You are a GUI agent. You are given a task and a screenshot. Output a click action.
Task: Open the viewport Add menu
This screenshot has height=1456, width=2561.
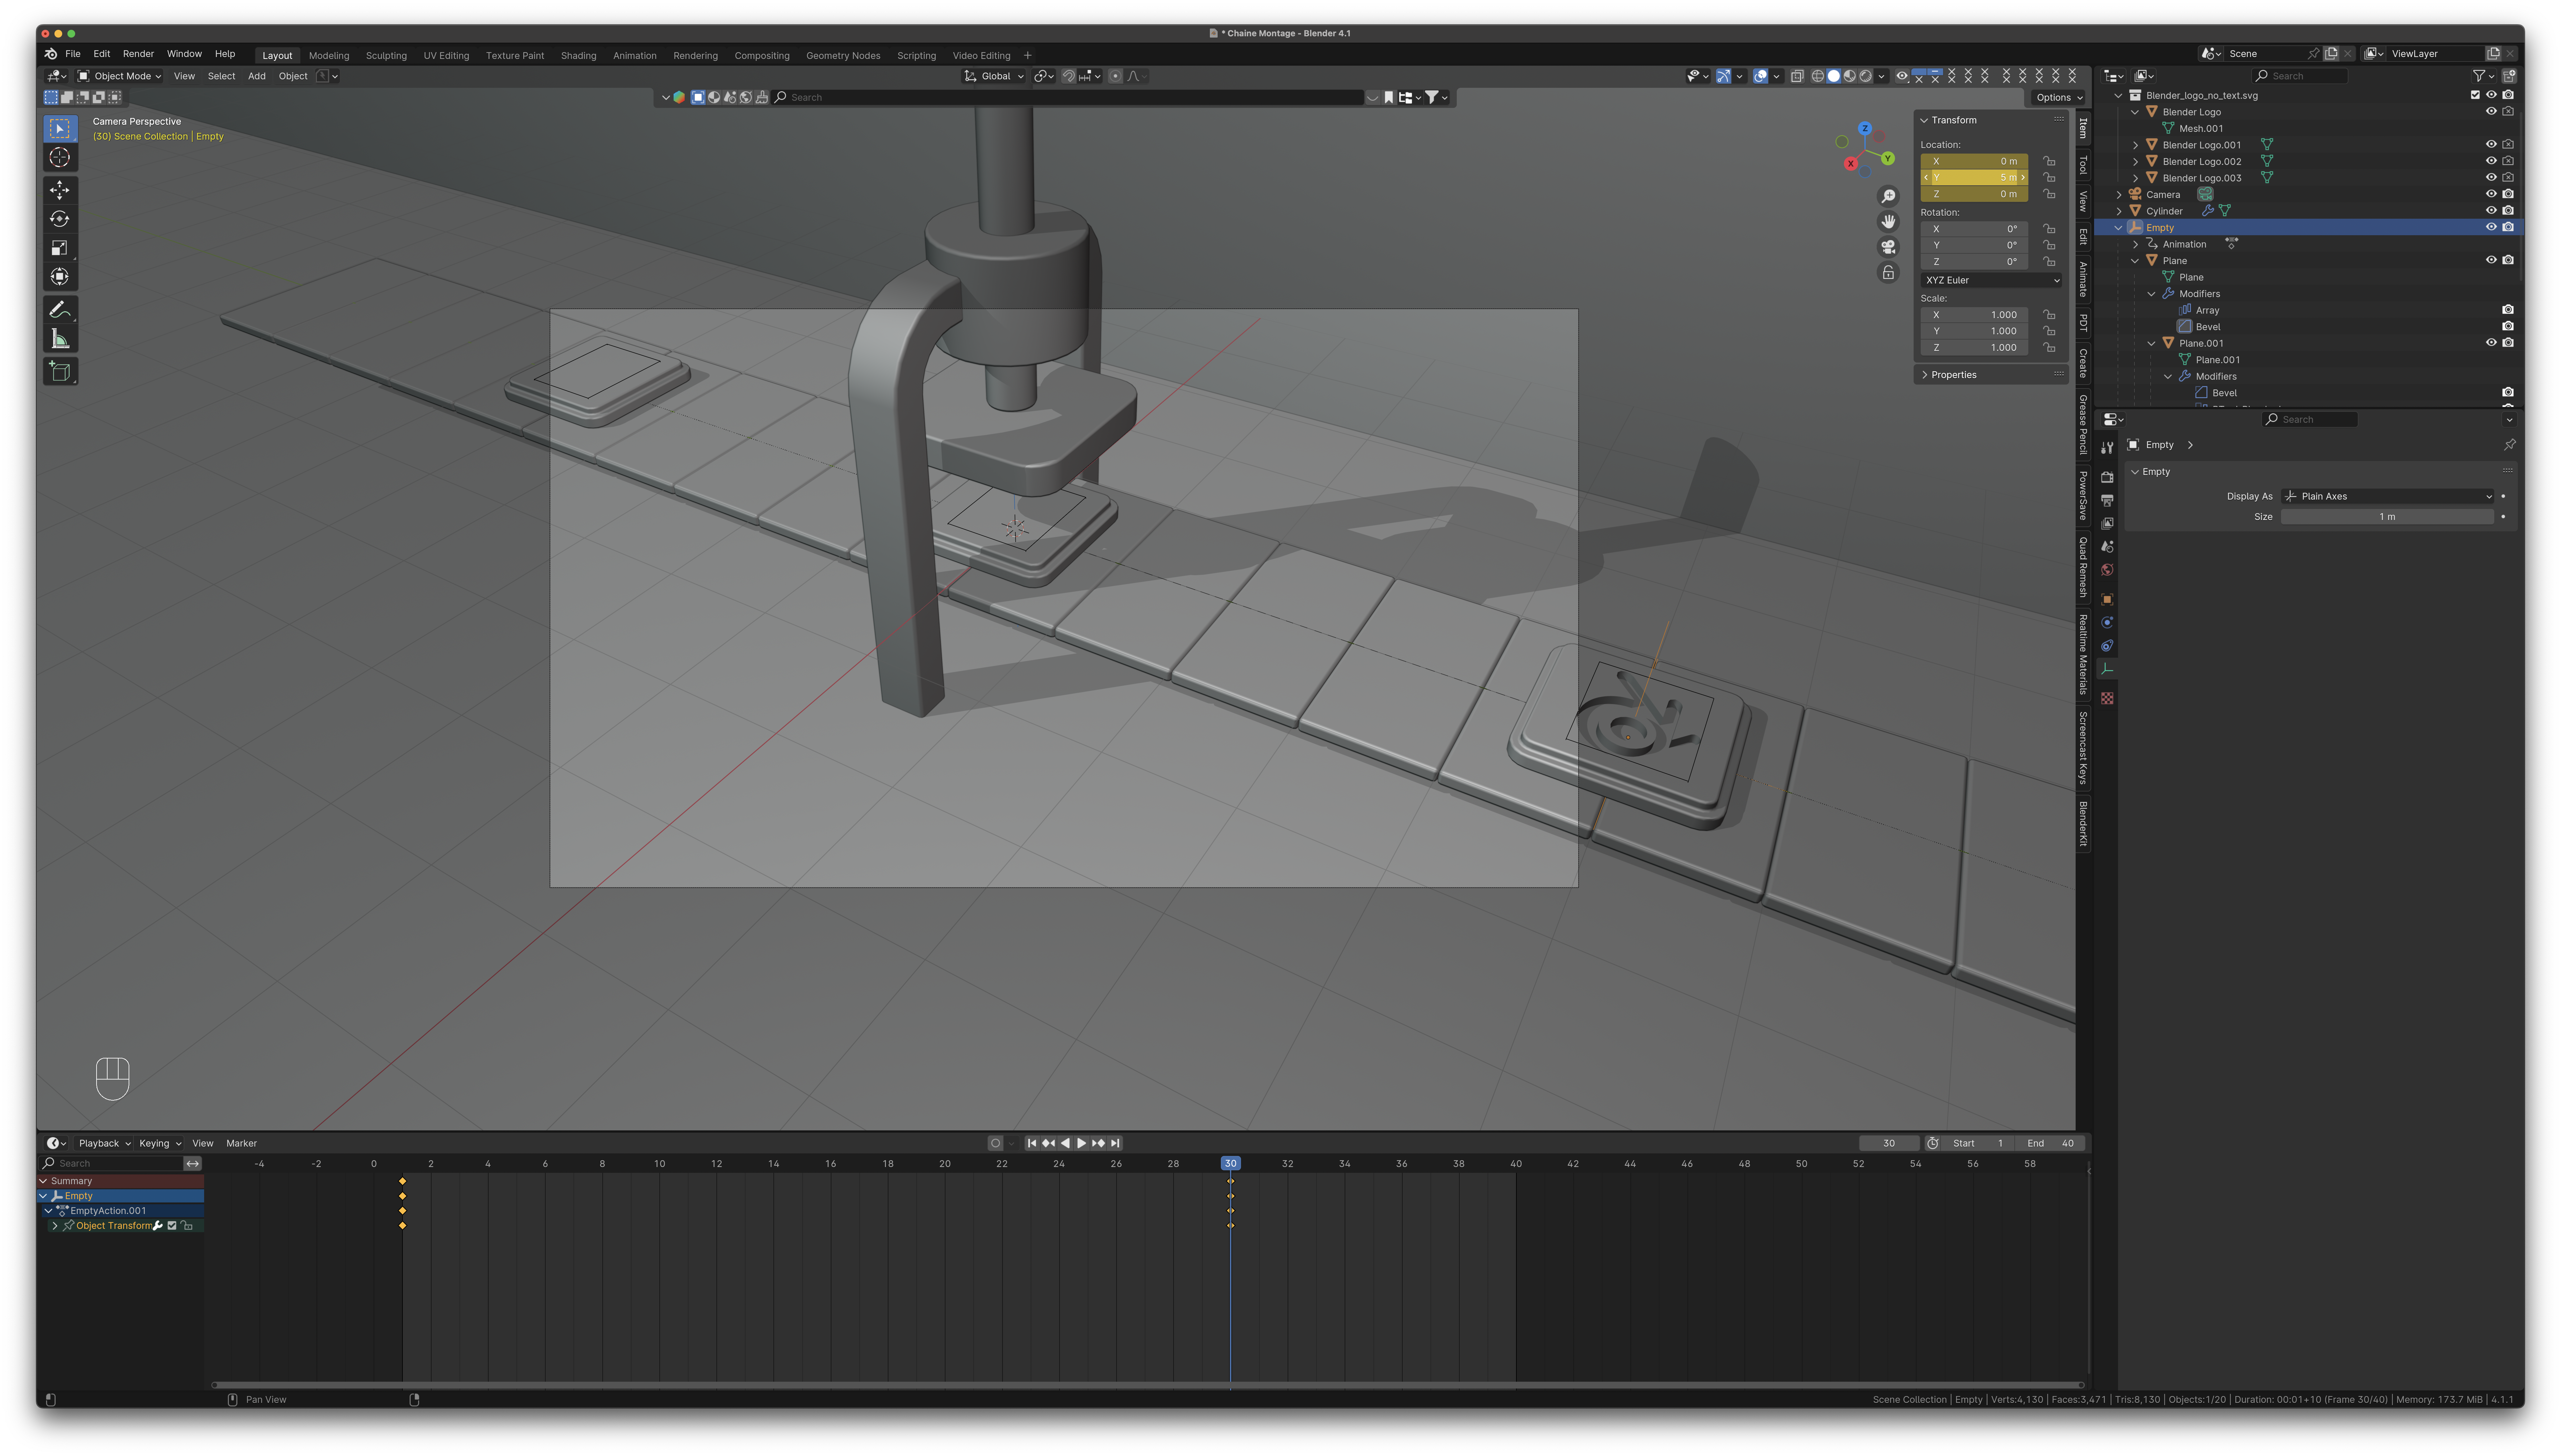(257, 76)
